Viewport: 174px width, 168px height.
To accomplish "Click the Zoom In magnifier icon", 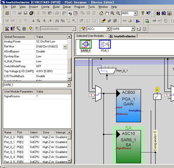I will coord(112,13).
